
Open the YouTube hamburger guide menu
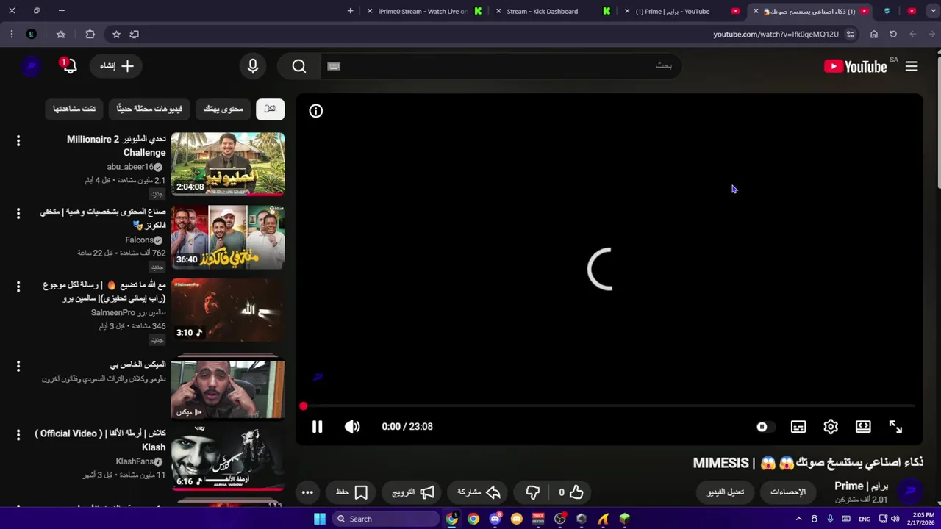click(912, 66)
